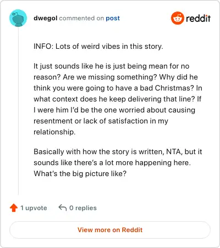Click the orange Reddit Snoo logo
This screenshot has height=248, width=220.
click(177, 18)
